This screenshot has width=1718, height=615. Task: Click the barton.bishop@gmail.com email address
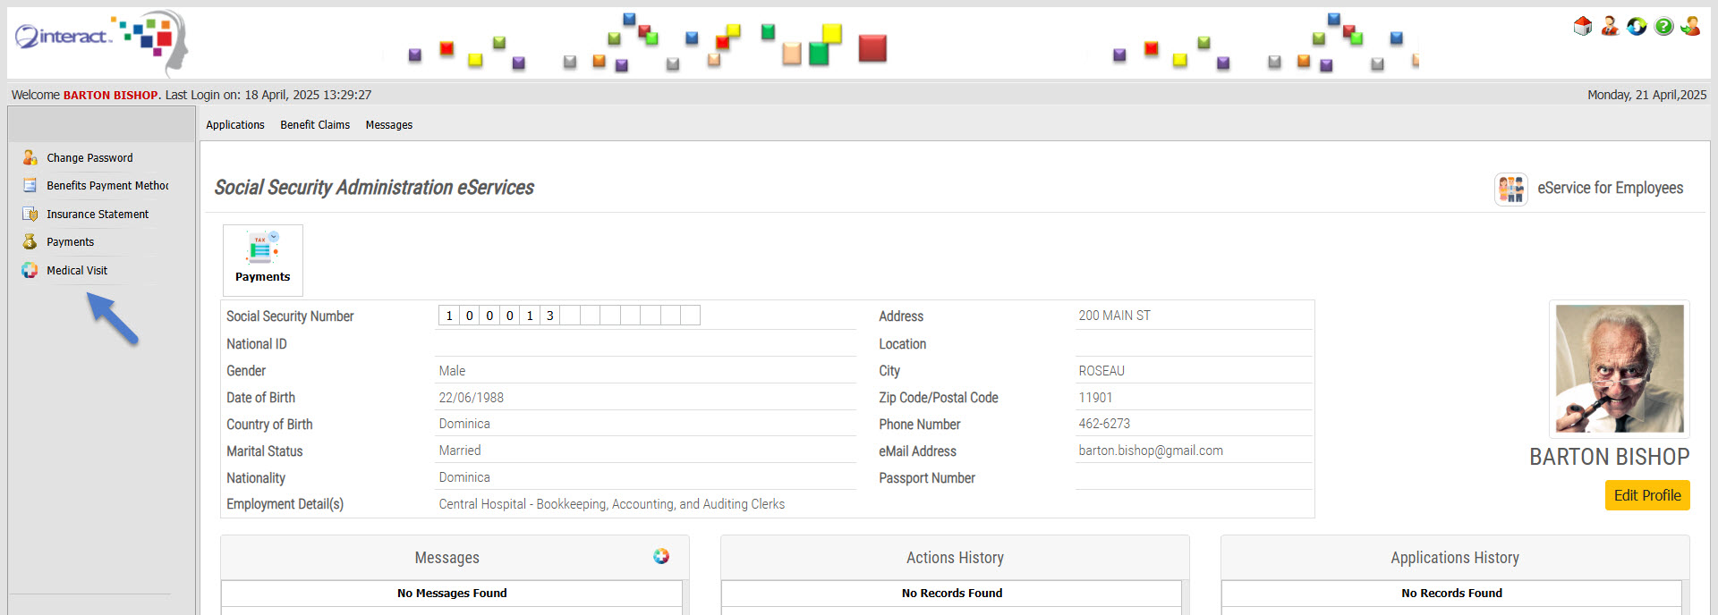tap(1150, 451)
